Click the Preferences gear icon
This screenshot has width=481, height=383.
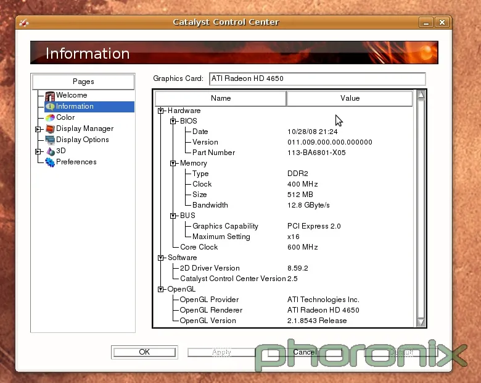[x=50, y=162]
